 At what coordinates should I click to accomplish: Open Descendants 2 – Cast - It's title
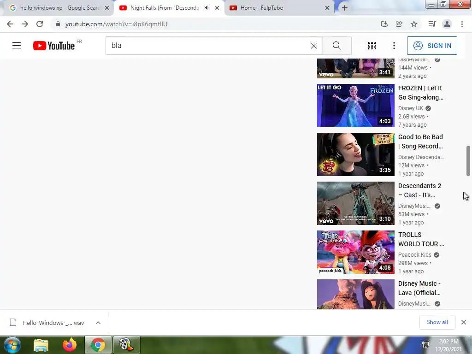click(x=419, y=190)
